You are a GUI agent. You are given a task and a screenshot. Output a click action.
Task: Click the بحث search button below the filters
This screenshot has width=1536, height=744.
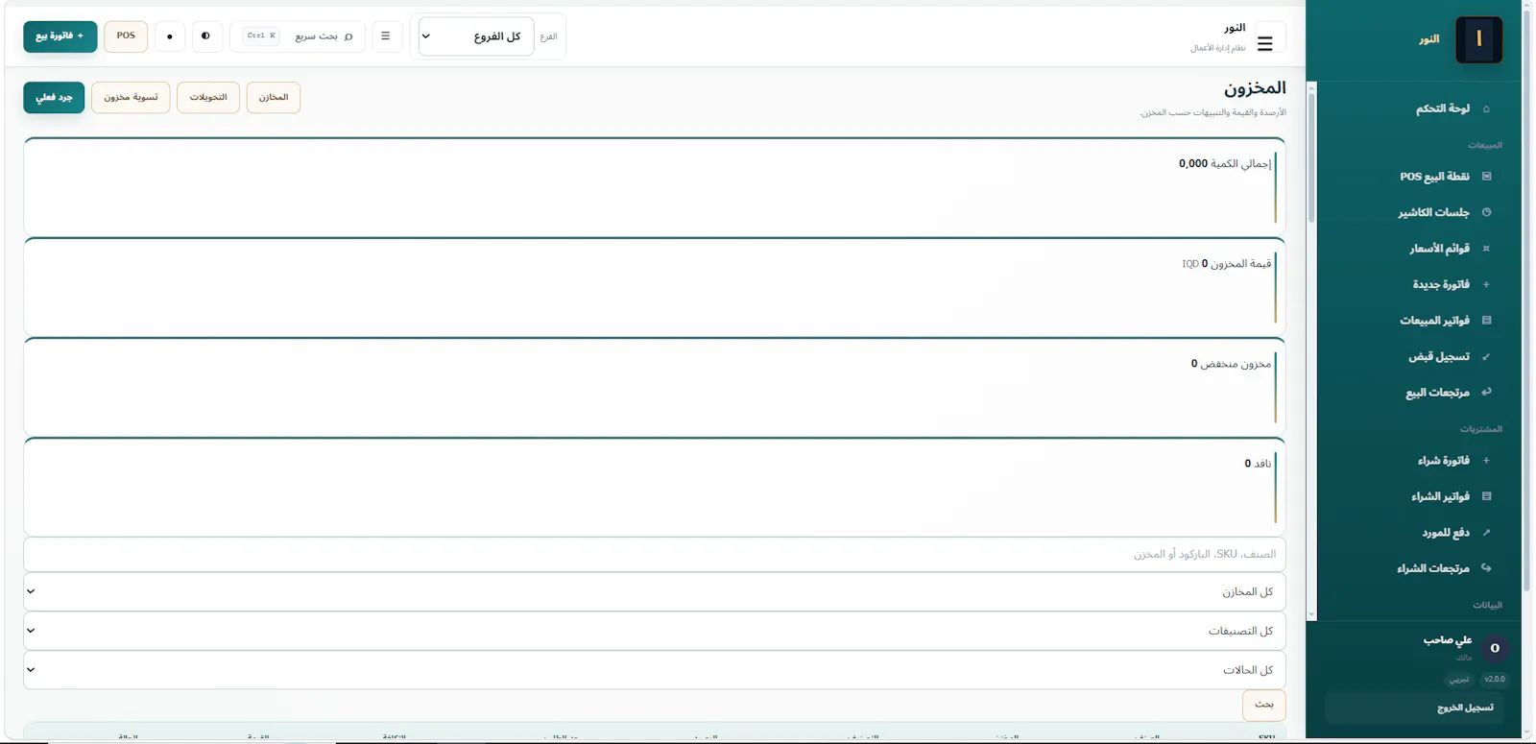[1264, 706]
